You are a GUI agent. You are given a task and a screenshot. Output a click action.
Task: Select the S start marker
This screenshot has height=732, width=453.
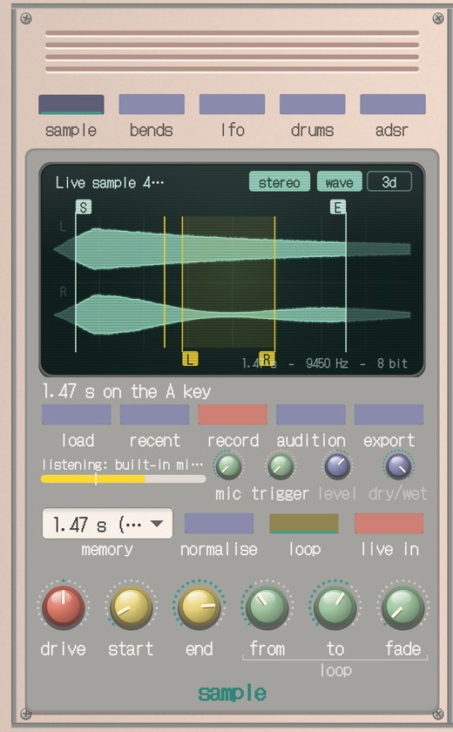pyautogui.click(x=83, y=207)
